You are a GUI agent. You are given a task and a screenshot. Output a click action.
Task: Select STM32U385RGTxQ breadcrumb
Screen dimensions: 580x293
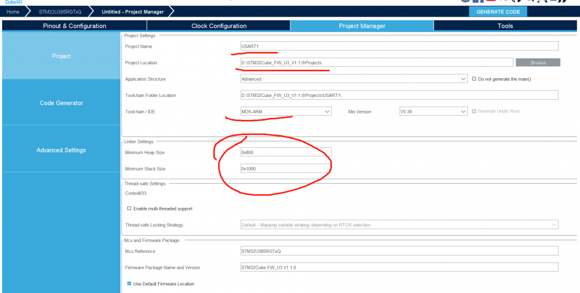coord(60,12)
